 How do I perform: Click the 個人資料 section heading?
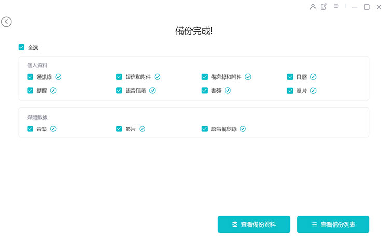[x=37, y=65]
